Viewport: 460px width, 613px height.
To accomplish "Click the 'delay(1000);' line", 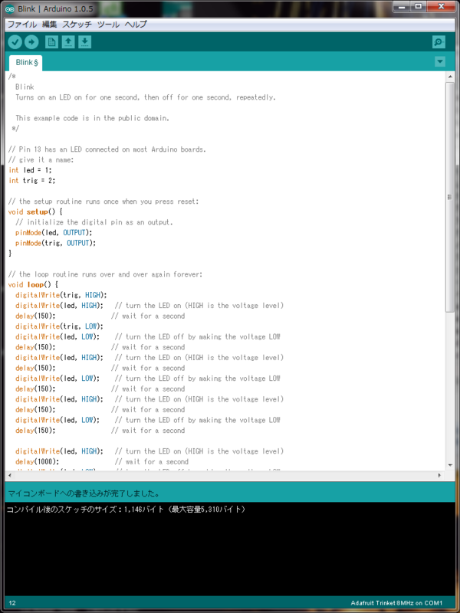I will pyautogui.click(x=38, y=462).
